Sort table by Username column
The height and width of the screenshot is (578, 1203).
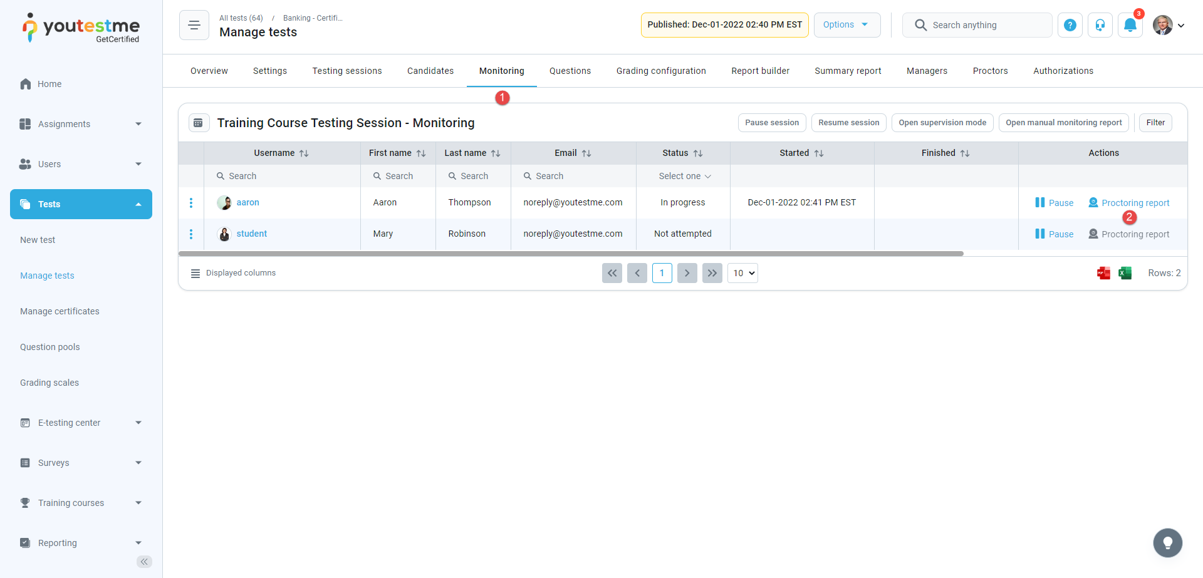pos(304,153)
